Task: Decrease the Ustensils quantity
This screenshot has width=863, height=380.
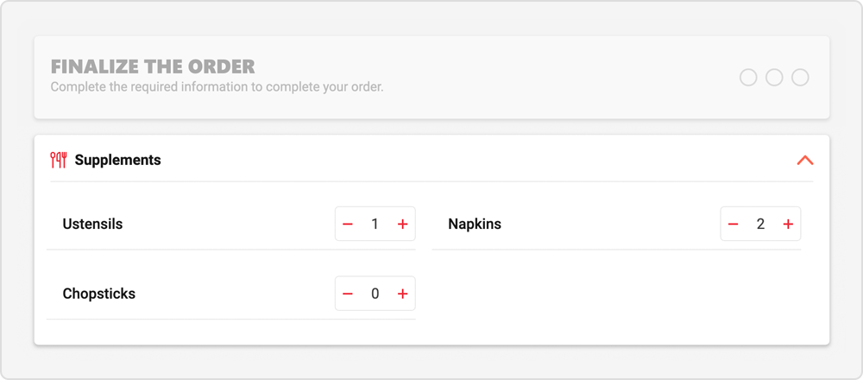Action: click(348, 225)
